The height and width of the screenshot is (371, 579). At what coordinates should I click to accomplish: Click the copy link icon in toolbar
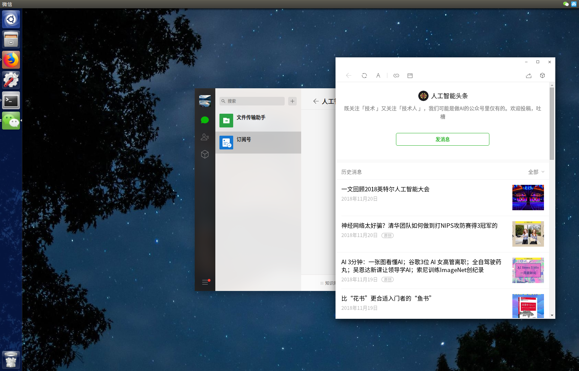click(x=396, y=76)
